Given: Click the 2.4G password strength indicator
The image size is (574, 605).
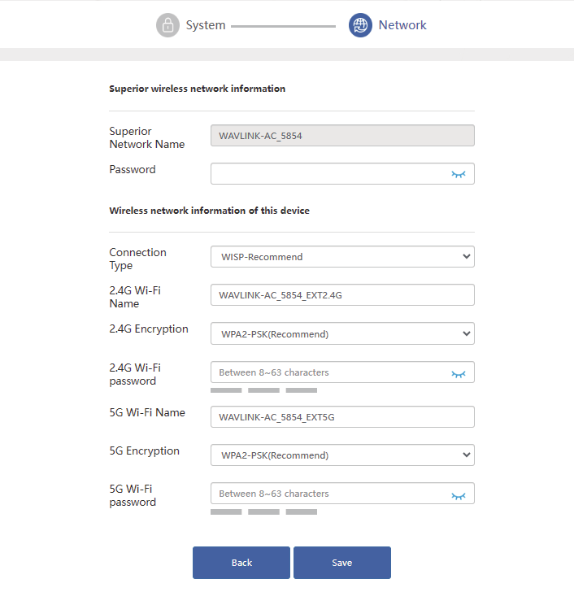Looking at the screenshot, I should point(263,390).
